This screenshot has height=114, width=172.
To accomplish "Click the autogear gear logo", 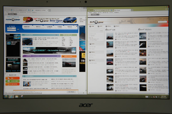I will [97, 22].
